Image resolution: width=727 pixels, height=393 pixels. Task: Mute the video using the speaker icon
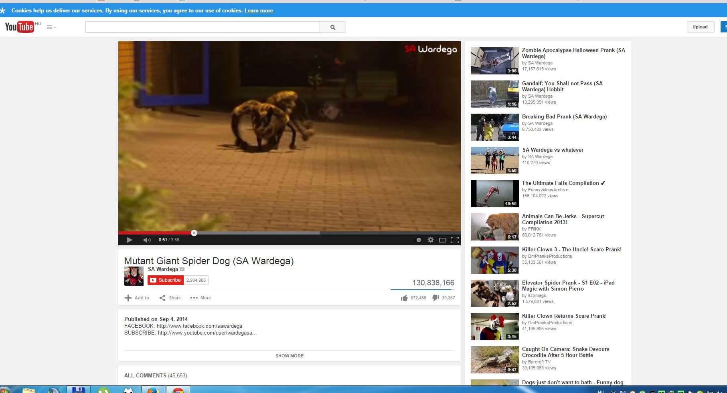pyautogui.click(x=147, y=240)
